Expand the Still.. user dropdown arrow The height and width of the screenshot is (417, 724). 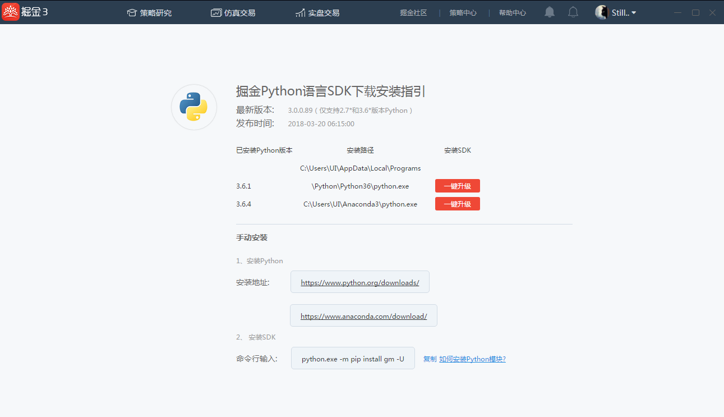[x=634, y=12]
